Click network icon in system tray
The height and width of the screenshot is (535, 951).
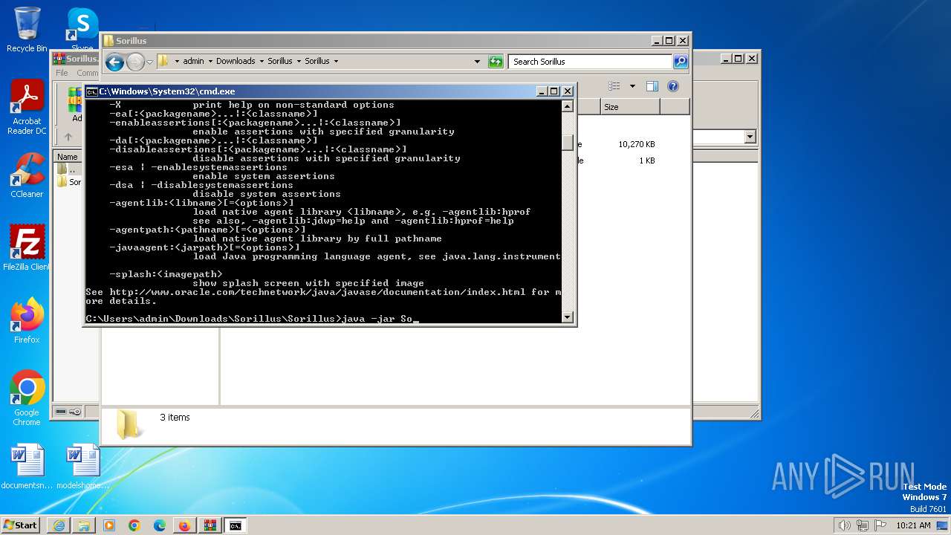[x=863, y=525]
